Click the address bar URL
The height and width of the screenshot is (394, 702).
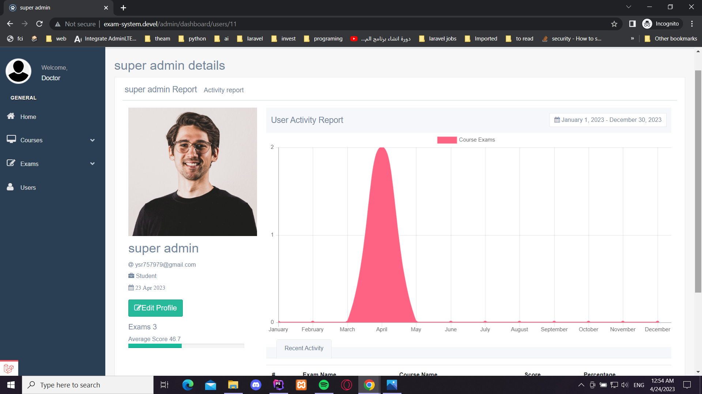coord(170,24)
